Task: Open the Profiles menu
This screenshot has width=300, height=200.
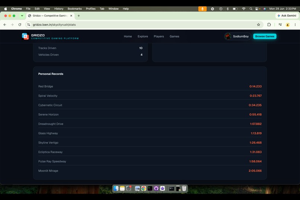Action: point(91,9)
